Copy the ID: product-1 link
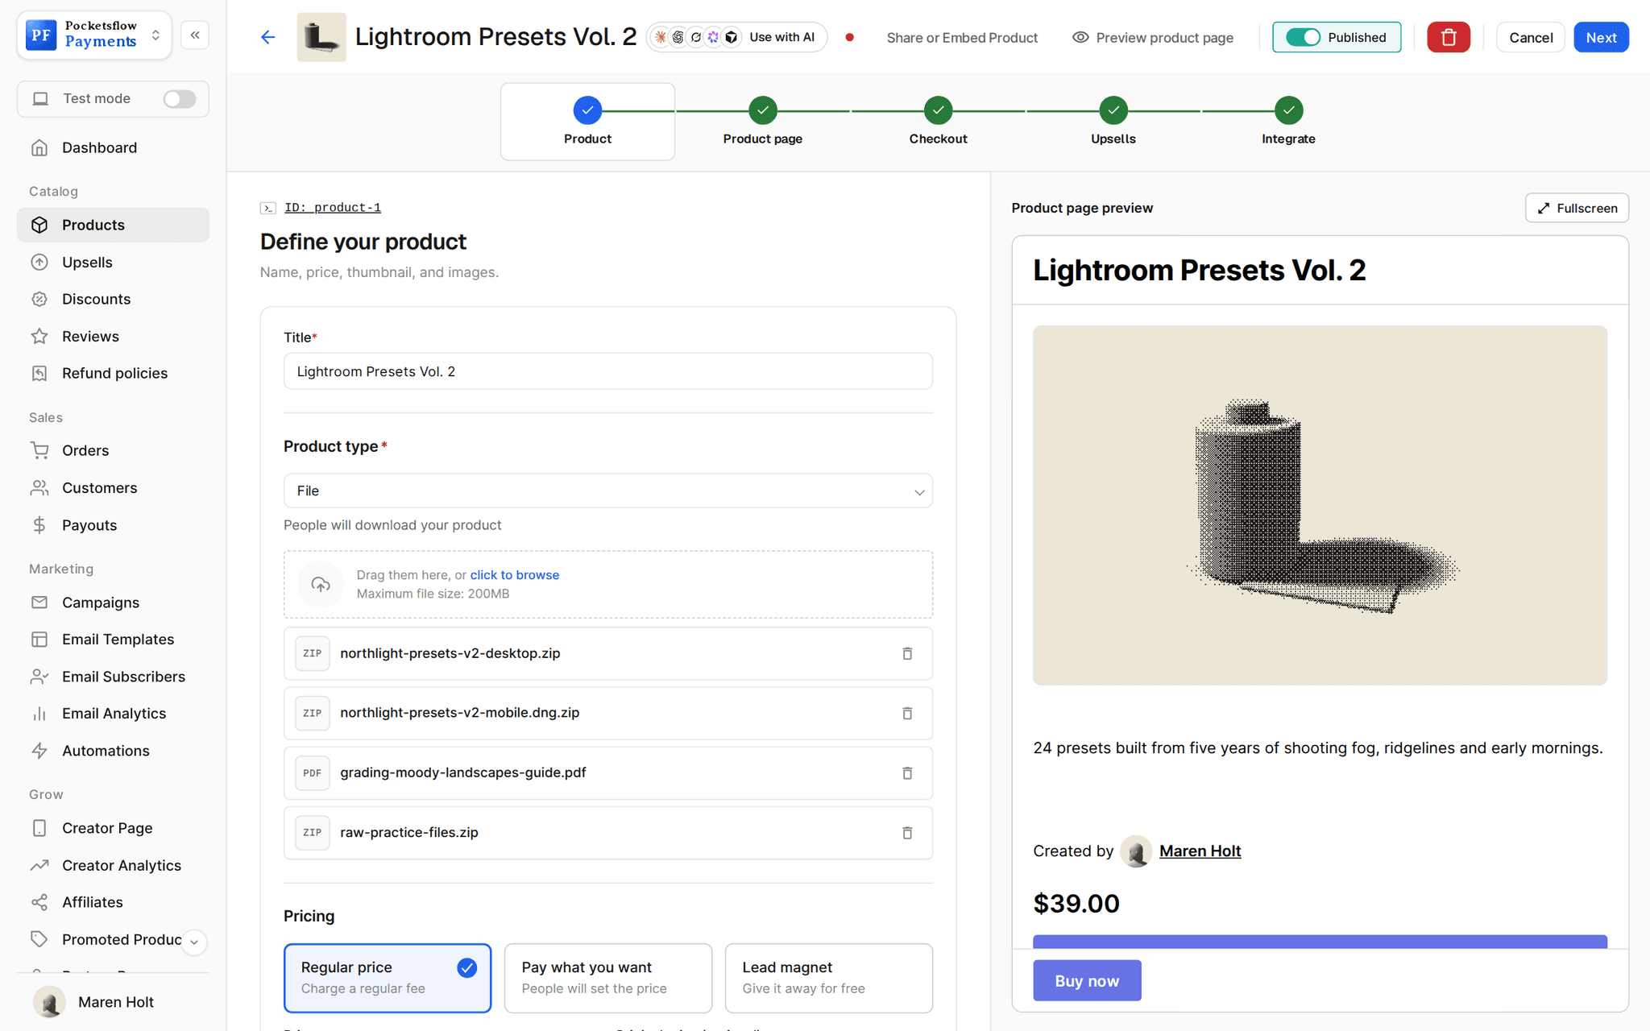 (x=333, y=208)
